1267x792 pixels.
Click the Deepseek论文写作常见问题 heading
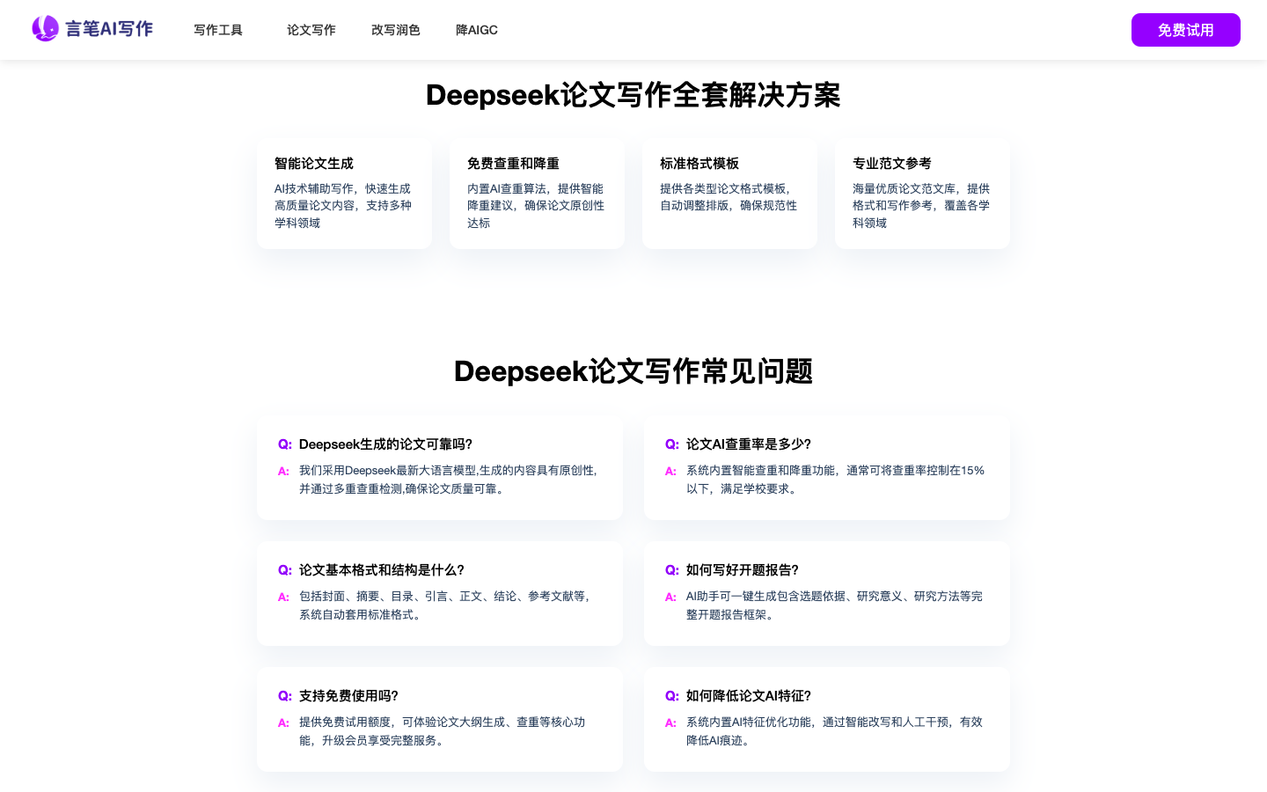[x=633, y=371]
